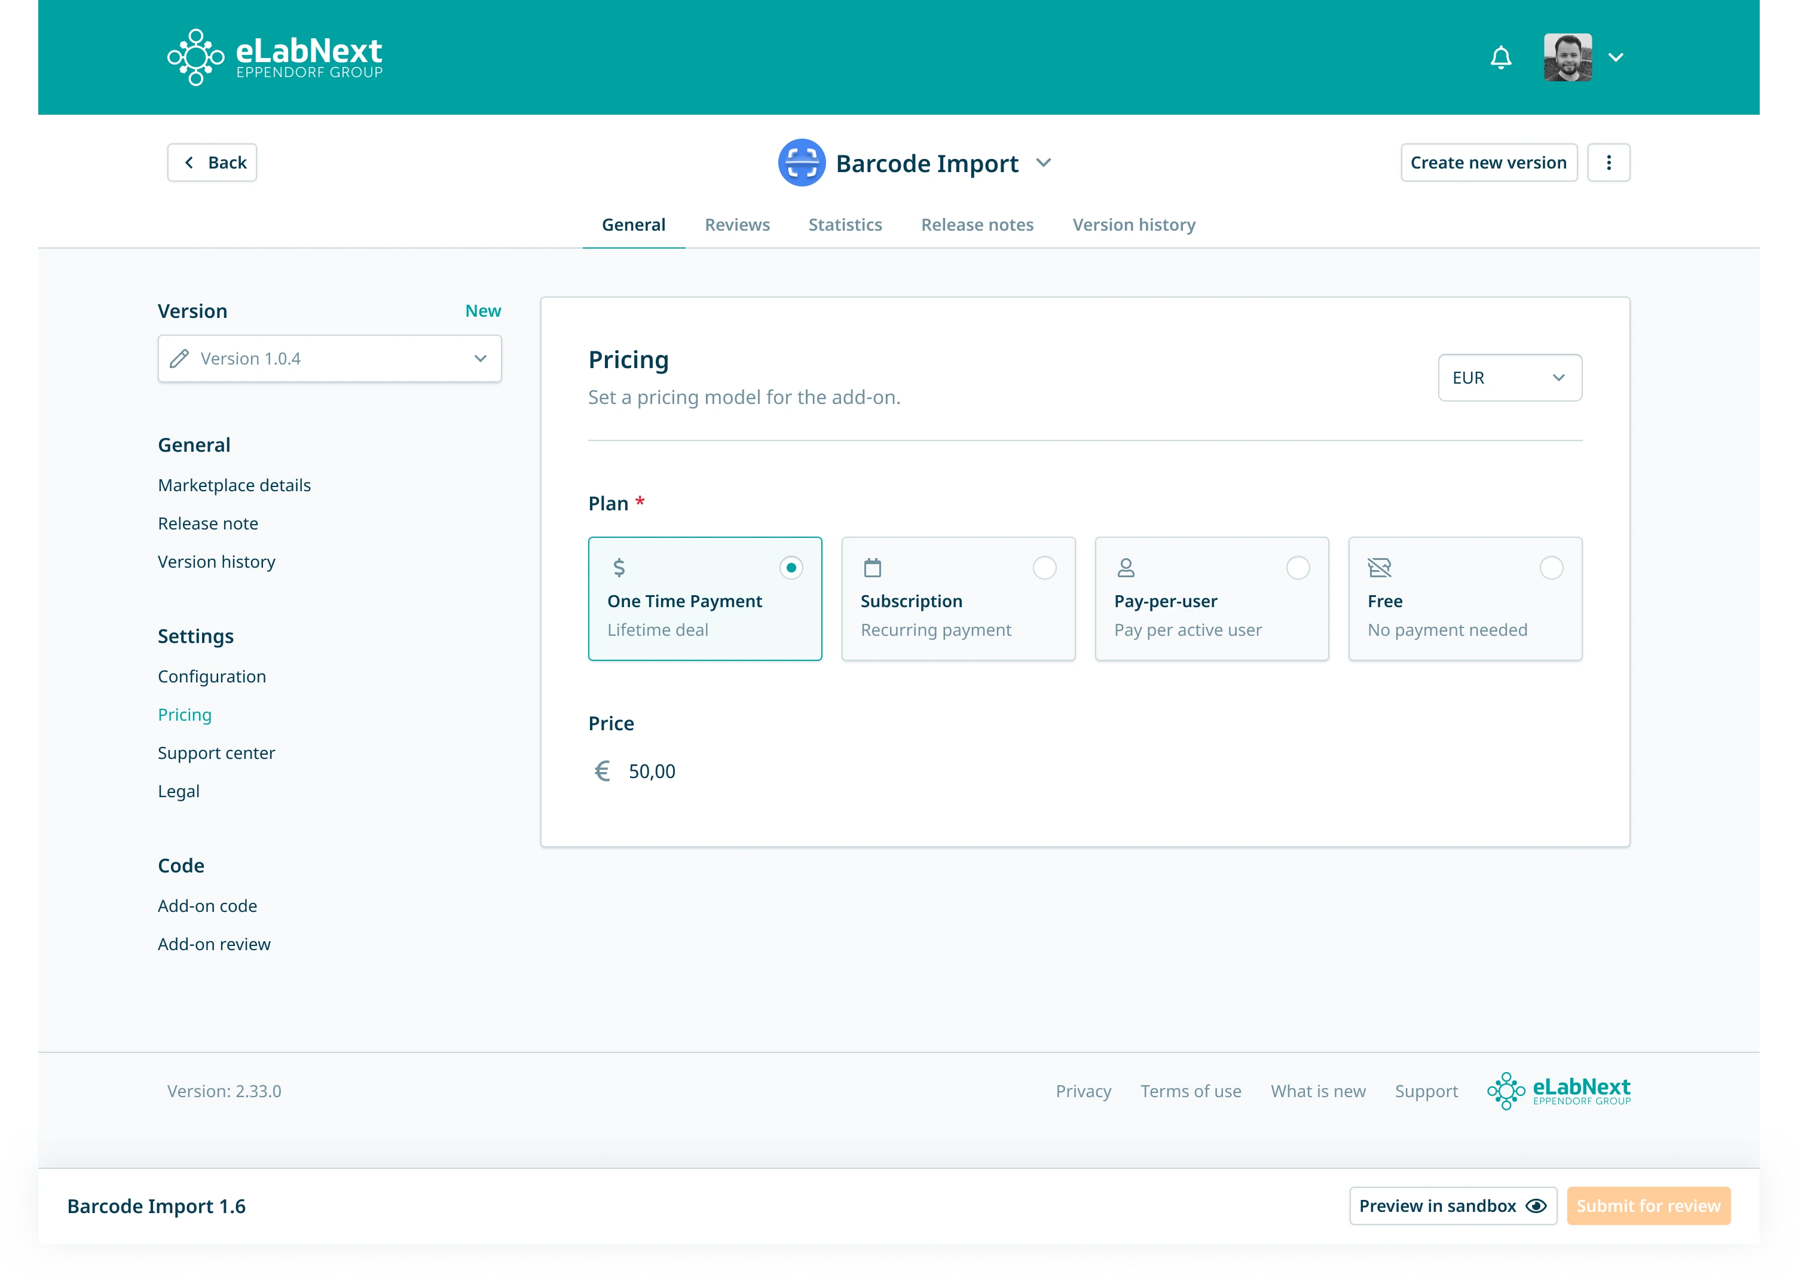Open Release note in sidebar

tap(208, 523)
